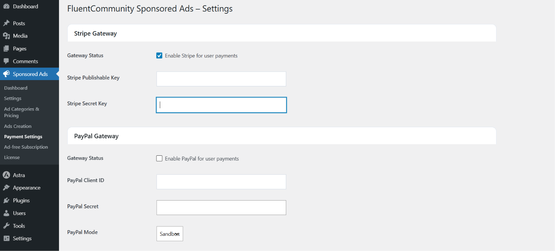
Task: Click the Tools wrench icon
Action: pyautogui.click(x=6, y=226)
